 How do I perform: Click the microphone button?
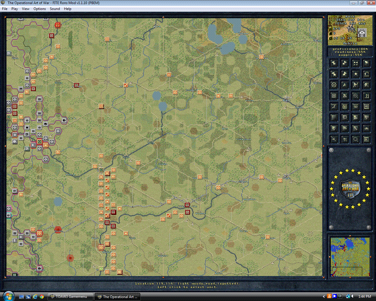(x=334, y=128)
